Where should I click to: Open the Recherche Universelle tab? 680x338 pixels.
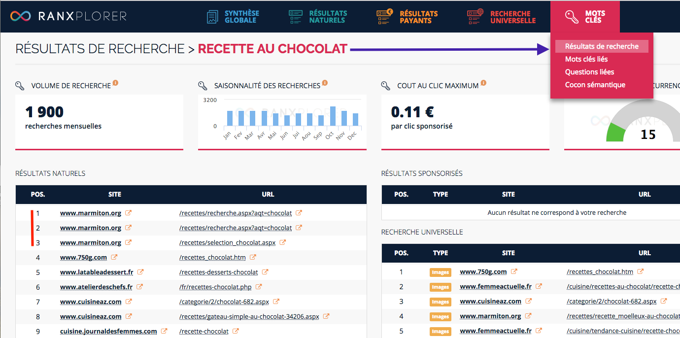point(502,17)
